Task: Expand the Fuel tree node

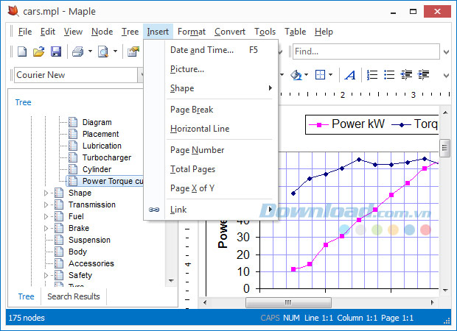Action: click(46, 216)
